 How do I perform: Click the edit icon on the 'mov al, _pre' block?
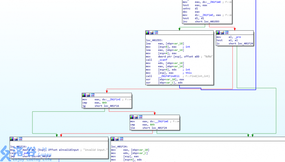click(x=223, y=32)
